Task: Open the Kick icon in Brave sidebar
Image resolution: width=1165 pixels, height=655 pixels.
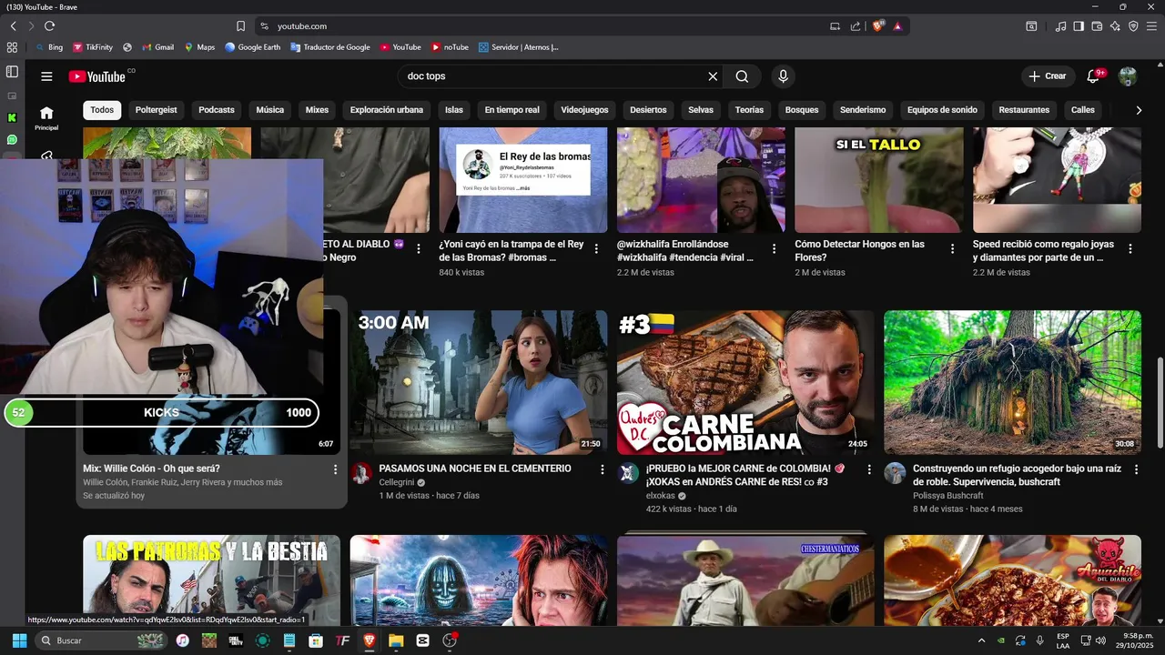Action: point(12,117)
